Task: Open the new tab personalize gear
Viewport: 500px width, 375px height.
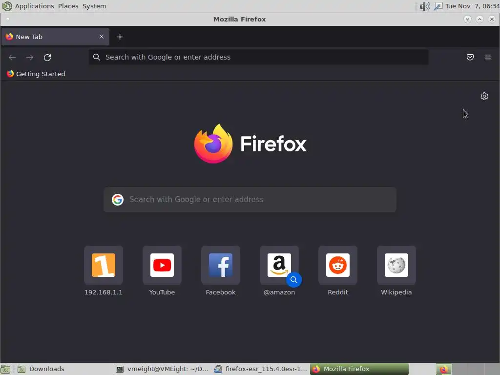Action: [484, 96]
